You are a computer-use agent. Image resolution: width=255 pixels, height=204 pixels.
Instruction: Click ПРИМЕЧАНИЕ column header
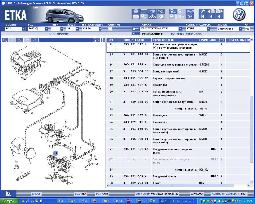tap(208, 40)
